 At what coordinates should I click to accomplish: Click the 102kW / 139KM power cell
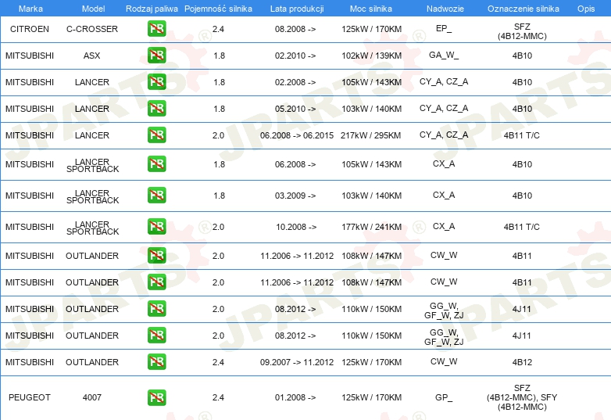371,56
